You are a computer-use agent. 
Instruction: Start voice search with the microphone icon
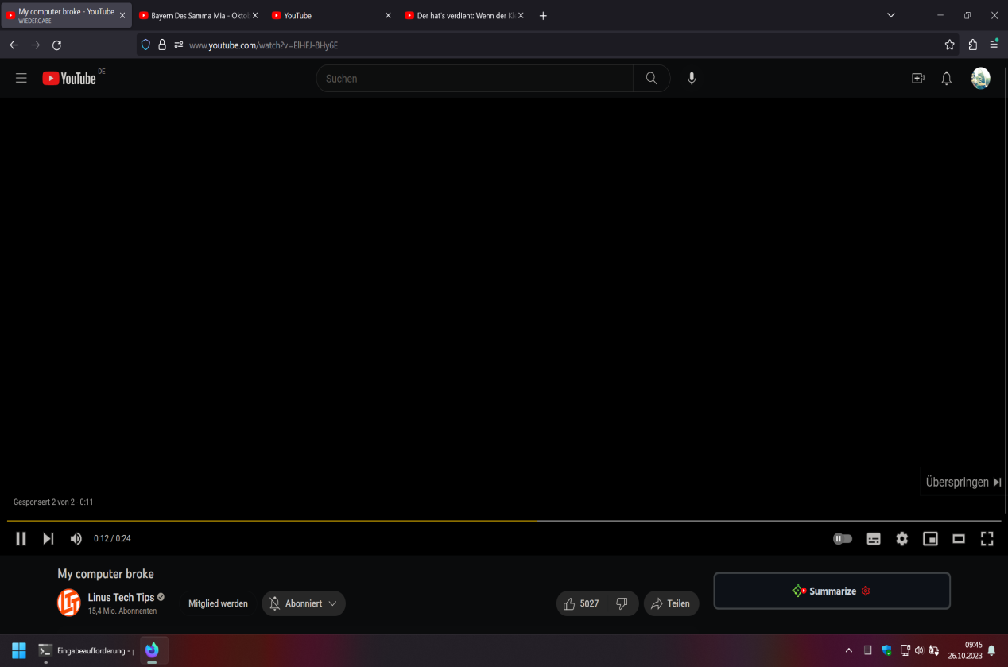tap(691, 78)
